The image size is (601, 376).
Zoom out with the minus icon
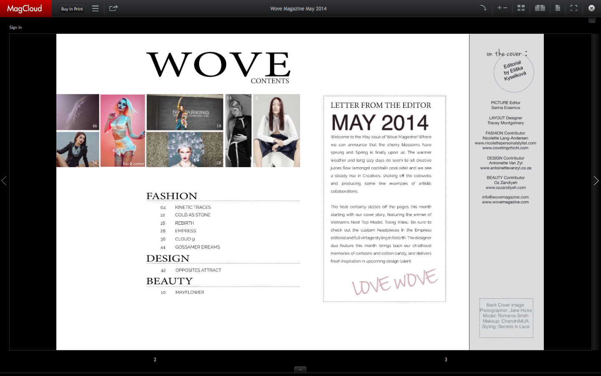point(505,8)
